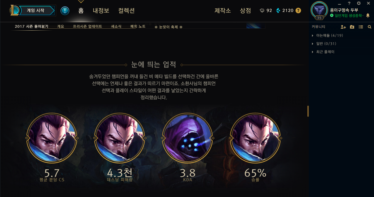Open the client settings gear icon
Image resolution: width=374 pixels, height=197 pixels.
click(x=359, y=3)
